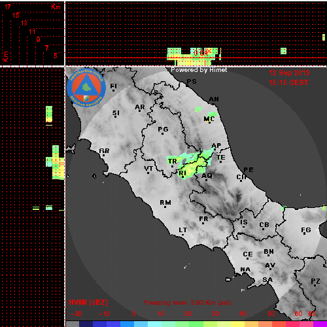Image resolution: width=327 pixels, height=327 pixels.
Task: Click the '50' dBZ scale value
Action: pyautogui.click(x=271, y=314)
